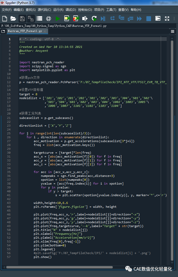The height and width of the screenshot is (277, 178).
Task: Run the file with green play button
Action: coord(58,19)
